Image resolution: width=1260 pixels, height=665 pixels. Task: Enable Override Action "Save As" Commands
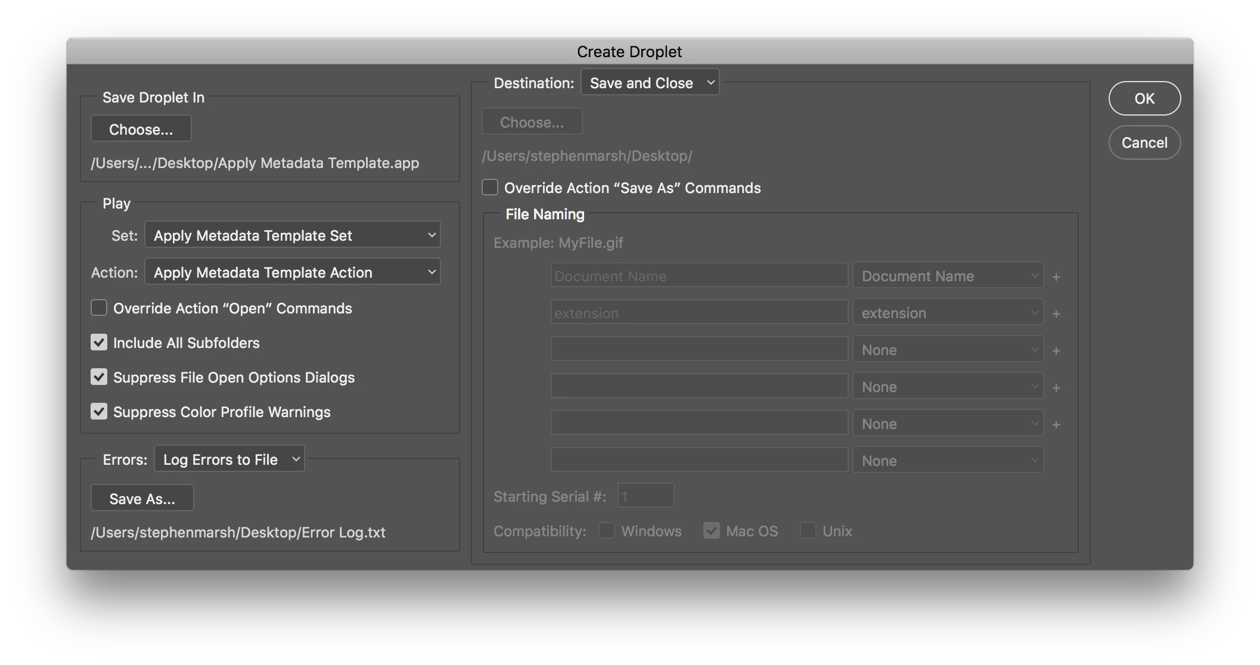(x=490, y=188)
